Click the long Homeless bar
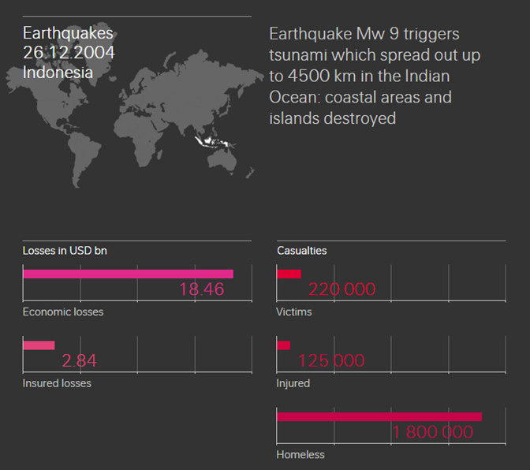Screen dimensions: 530x470 tap(379, 417)
